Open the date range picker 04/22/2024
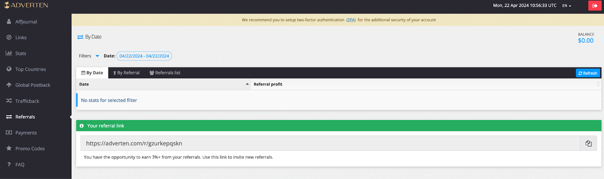This screenshot has width=604, height=179. pos(144,56)
